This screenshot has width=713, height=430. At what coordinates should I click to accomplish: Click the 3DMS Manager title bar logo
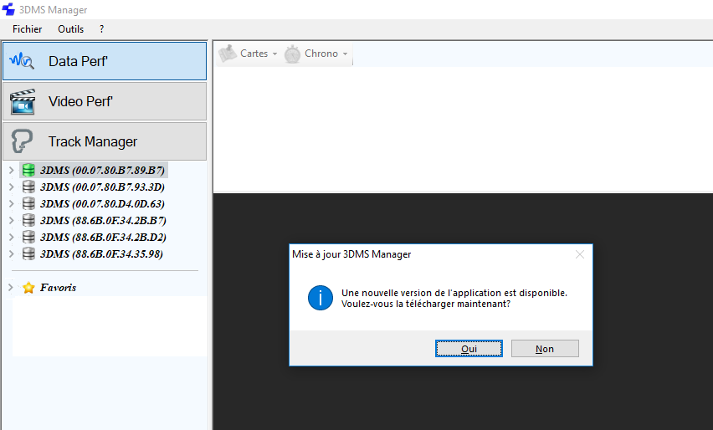(8, 9)
